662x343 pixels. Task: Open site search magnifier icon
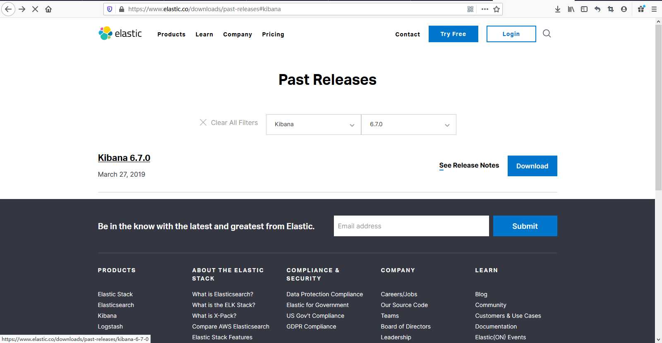pos(547,34)
